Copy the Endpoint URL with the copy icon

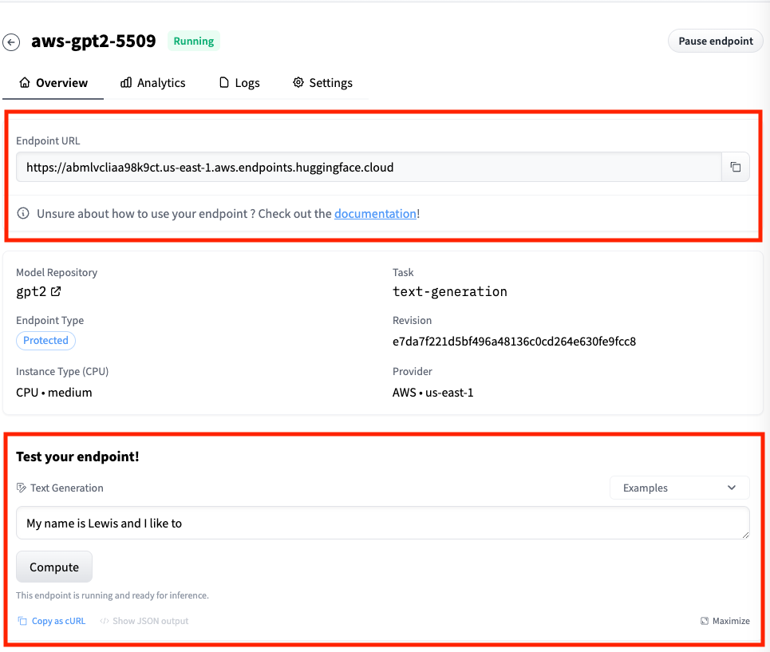[x=735, y=168]
